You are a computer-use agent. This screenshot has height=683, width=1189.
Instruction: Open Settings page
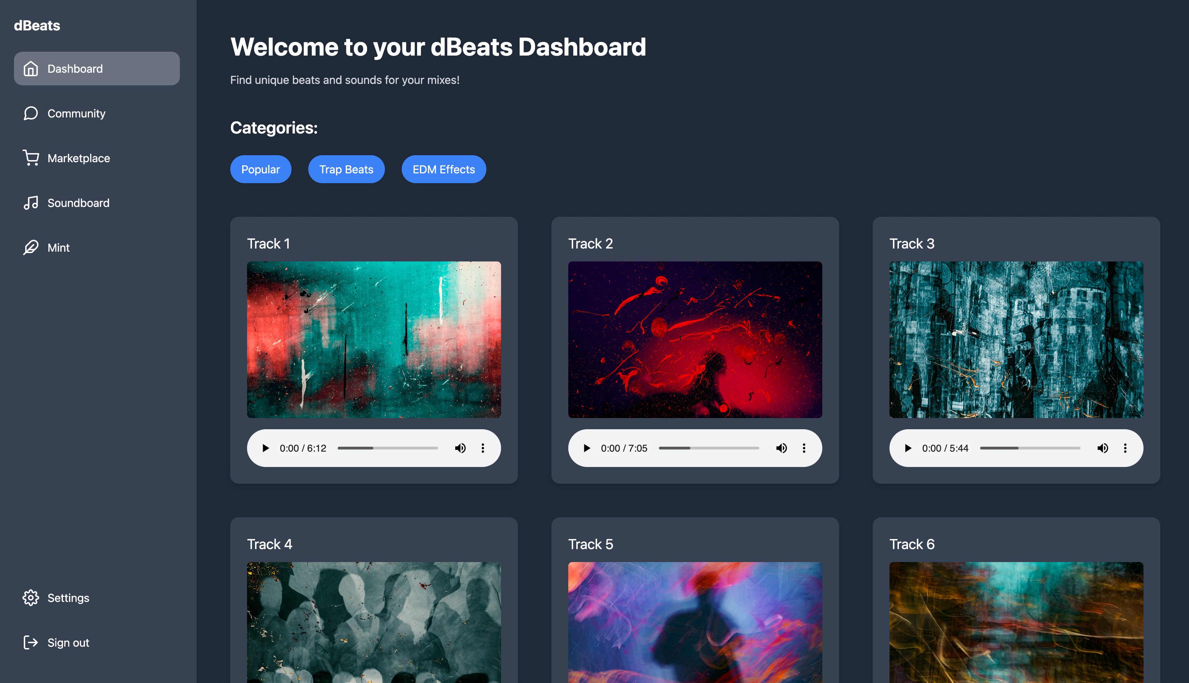tap(69, 598)
